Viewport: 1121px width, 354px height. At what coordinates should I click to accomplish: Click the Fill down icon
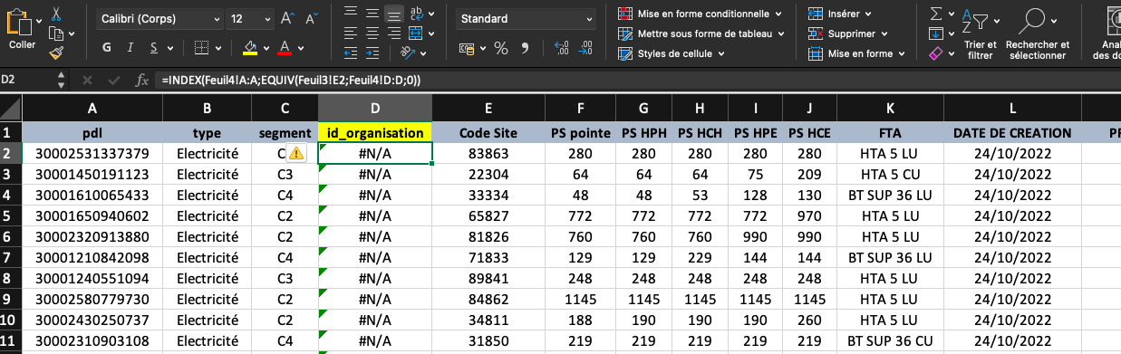click(936, 33)
